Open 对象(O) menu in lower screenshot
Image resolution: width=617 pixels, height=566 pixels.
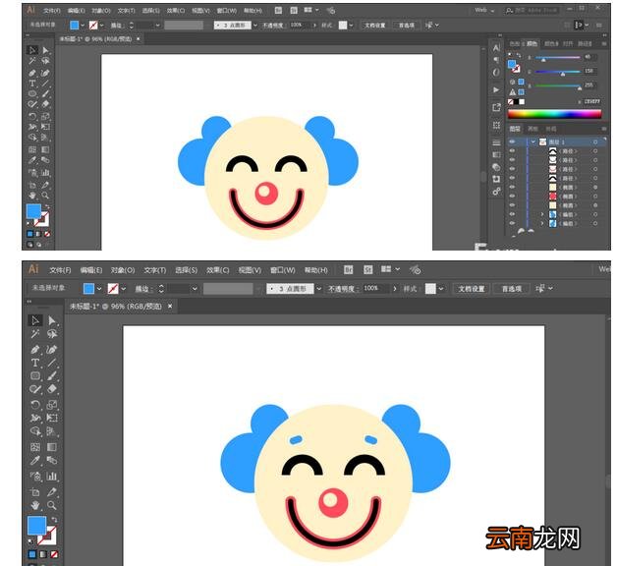pyautogui.click(x=123, y=270)
